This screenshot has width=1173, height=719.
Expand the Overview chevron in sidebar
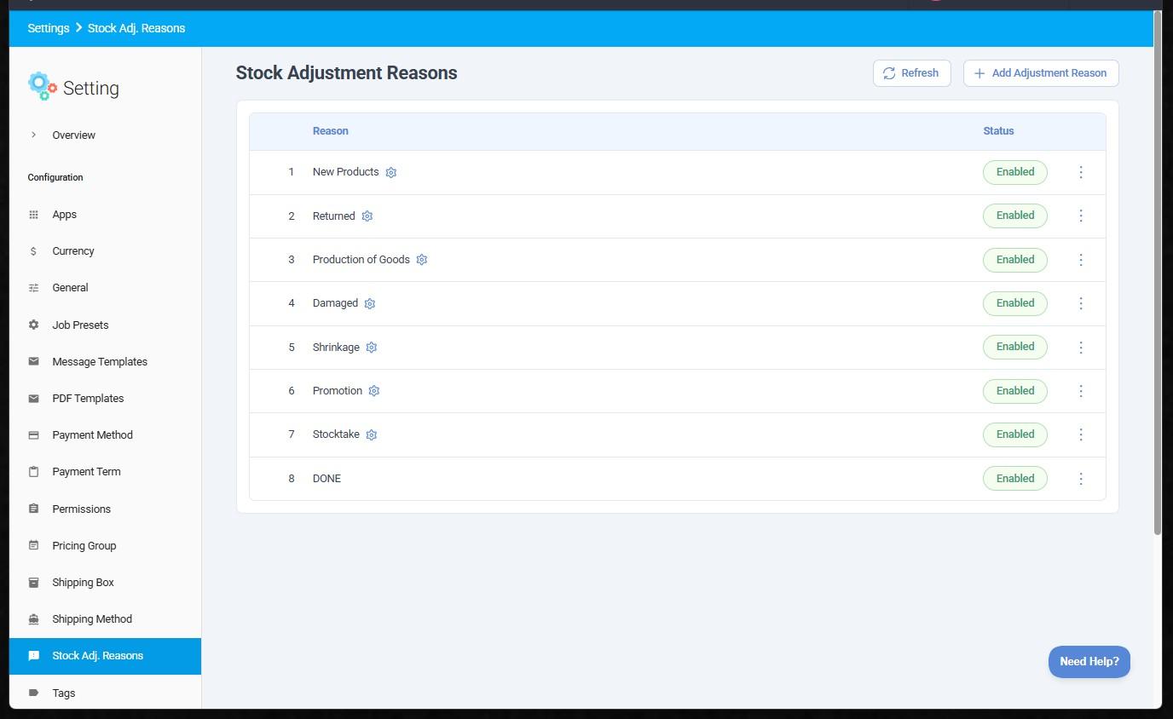33,135
